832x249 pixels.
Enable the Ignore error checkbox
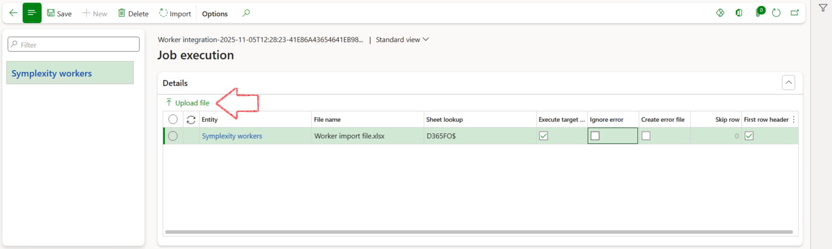pyautogui.click(x=595, y=136)
